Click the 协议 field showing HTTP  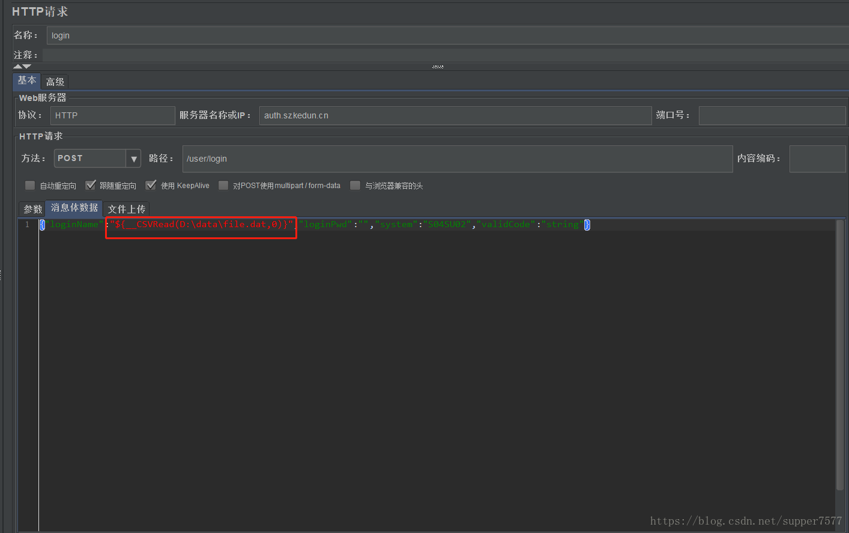pos(113,115)
